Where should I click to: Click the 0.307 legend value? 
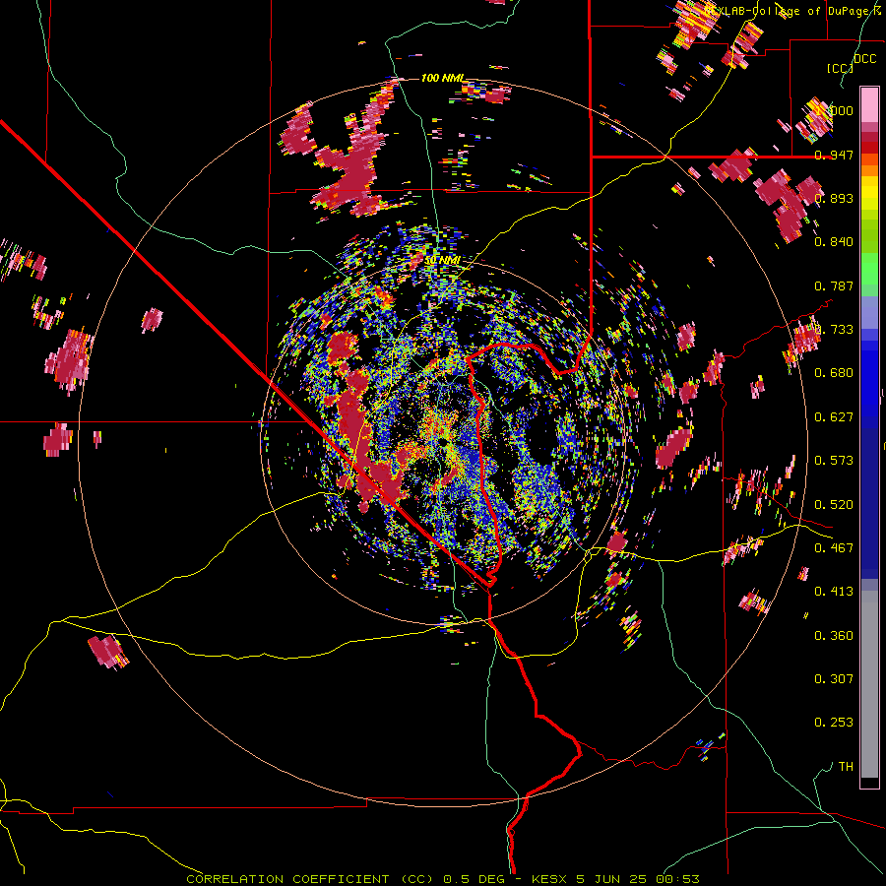coord(834,678)
